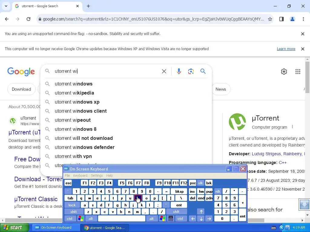Open the Google apps grid
Viewport: 310px width, 232px height.
pos(298,71)
